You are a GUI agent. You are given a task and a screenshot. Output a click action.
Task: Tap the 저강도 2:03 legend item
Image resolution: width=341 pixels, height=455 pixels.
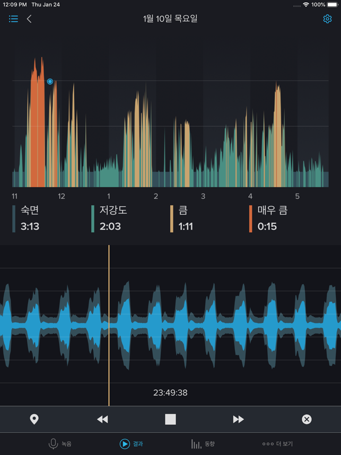[x=109, y=218]
